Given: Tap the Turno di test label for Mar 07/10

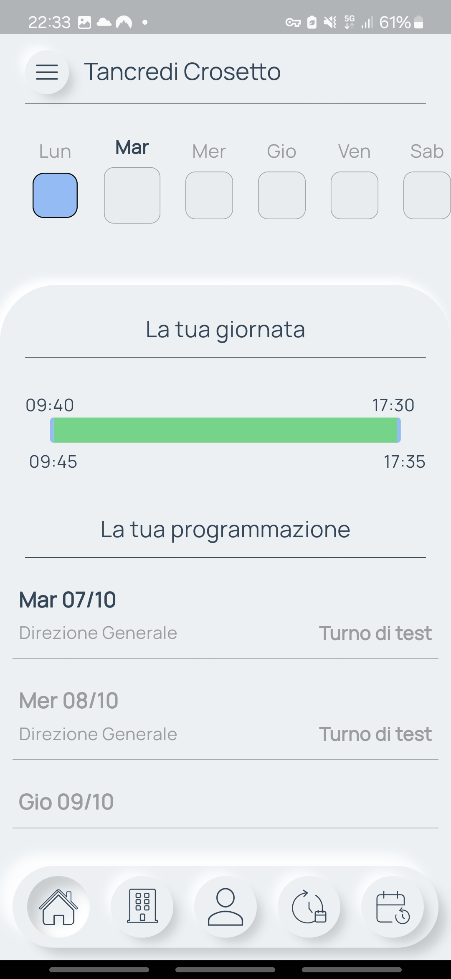Looking at the screenshot, I should tap(375, 633).
